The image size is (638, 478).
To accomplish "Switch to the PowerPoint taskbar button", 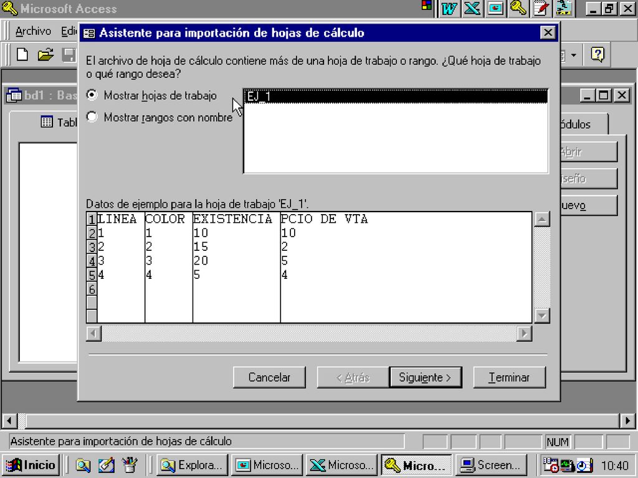I will pos(267,465).
